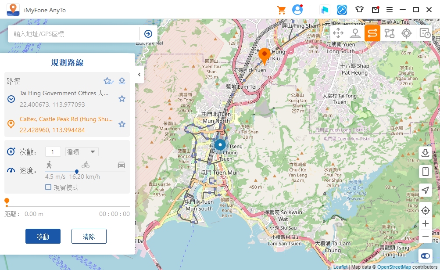This screenshot has width=440, height=270.
Task: Click the cycling speed icon
Action: coord(86,165)
